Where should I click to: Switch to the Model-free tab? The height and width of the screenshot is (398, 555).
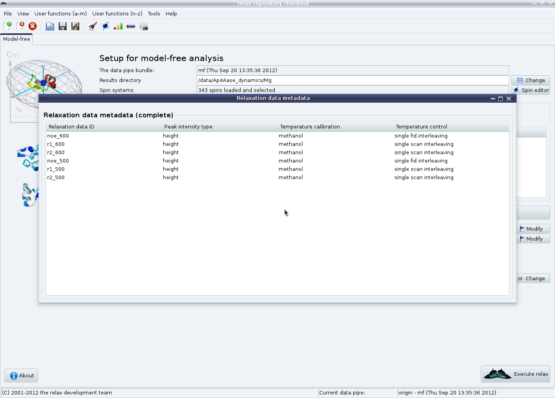[16, 39]
